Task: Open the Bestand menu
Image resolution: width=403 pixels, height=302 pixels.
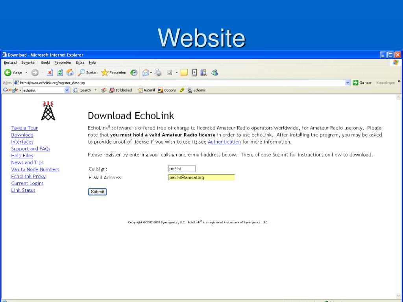Action: tap(10, 63)
